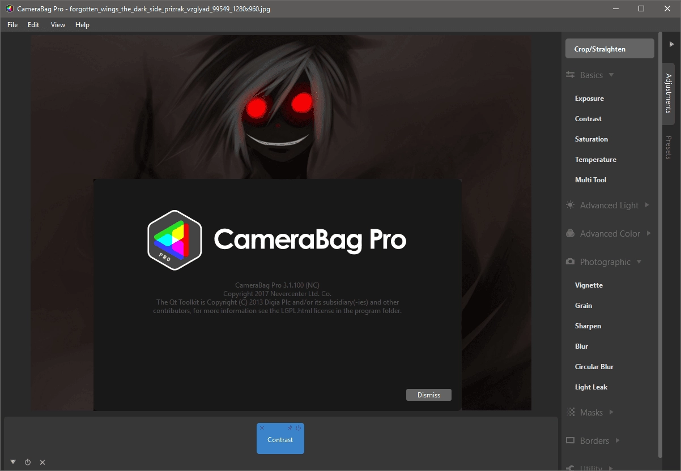Add a Light Leak effect
Viewport: 681px width, 471px height.
point(591,387)
